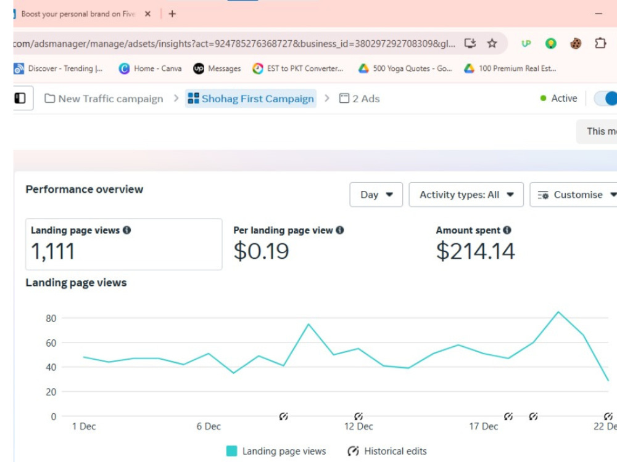Open the Upwork extension icon
617x462 pixels.
526,44
